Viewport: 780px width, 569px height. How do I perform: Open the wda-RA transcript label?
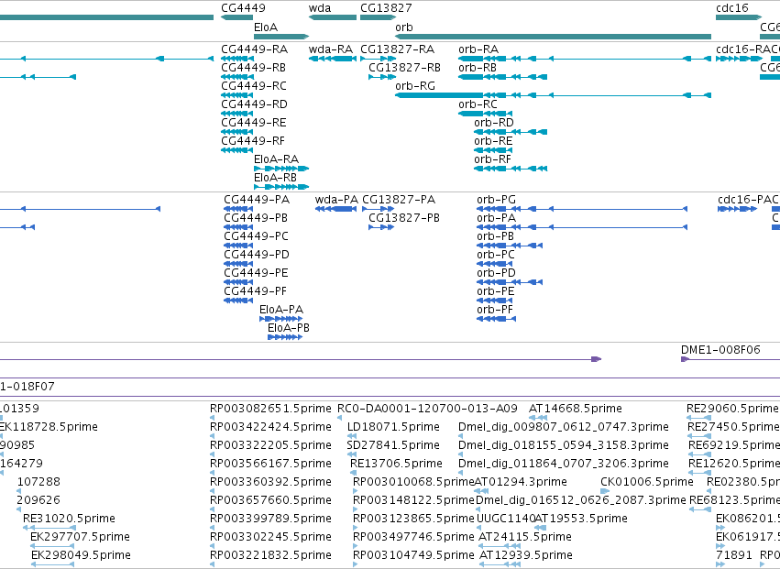point(331,49)
